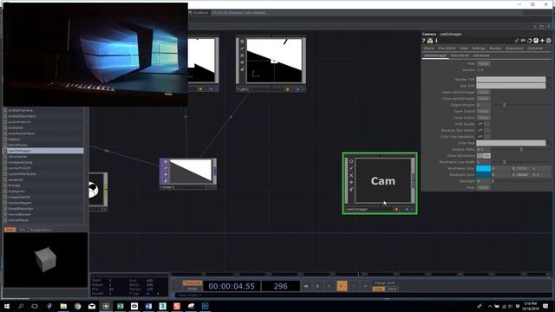Toggle Hide Guides parameter
The image size is (555, 312).
483,124
